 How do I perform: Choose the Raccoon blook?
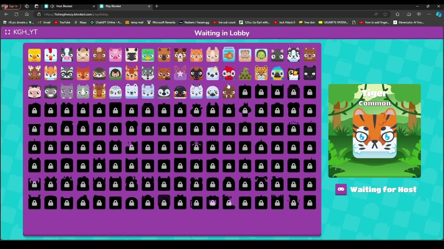pos(67,73)
